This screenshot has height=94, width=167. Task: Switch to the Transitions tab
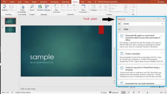click(x=44, y=2)
